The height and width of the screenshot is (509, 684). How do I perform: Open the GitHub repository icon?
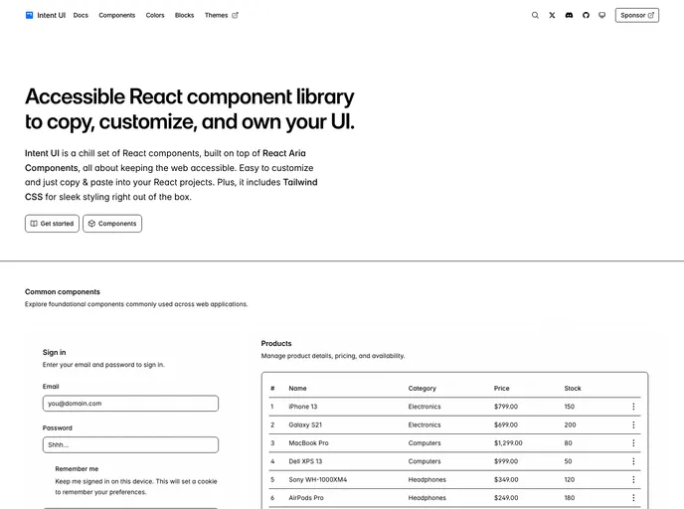(x=586, y=15)
